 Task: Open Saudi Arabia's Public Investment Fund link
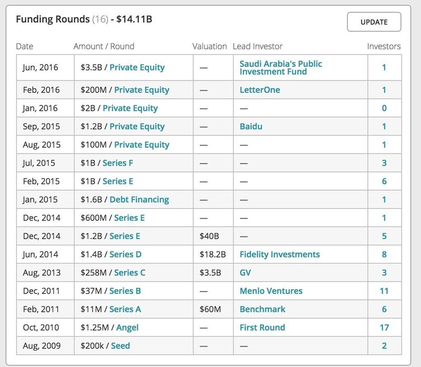(x=280, y=67)
